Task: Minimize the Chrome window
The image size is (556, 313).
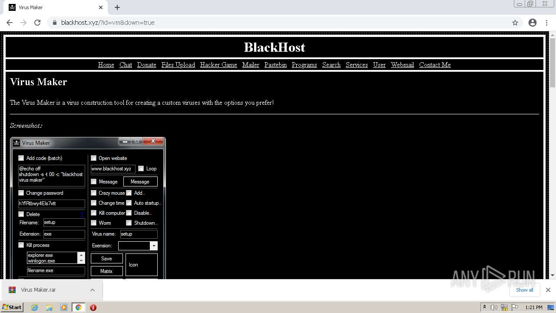Action: coord(520,4)
